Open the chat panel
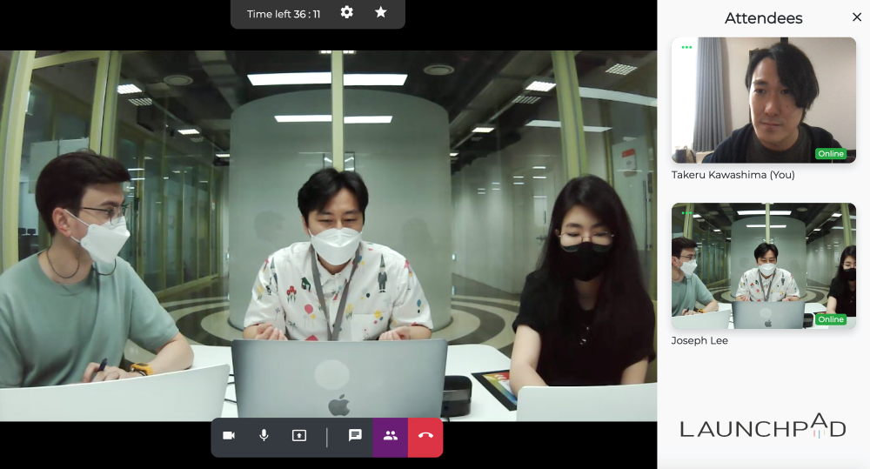Viewport: 870px width, 469px height. (355, 436)
